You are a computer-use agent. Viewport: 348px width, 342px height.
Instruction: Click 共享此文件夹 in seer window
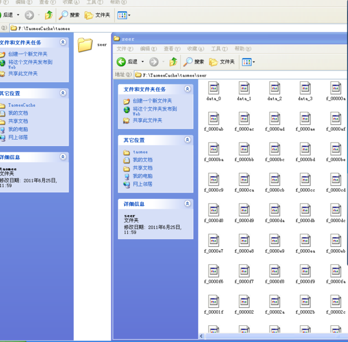pos(147,121)
